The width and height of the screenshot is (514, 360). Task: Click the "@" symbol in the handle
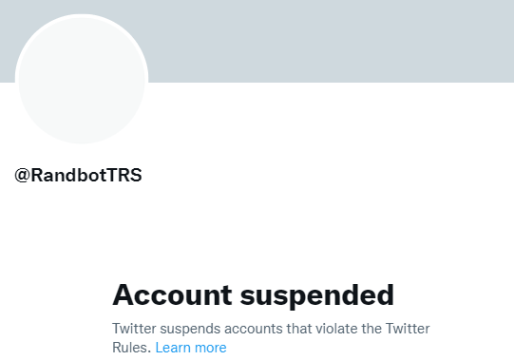point(22,175)
